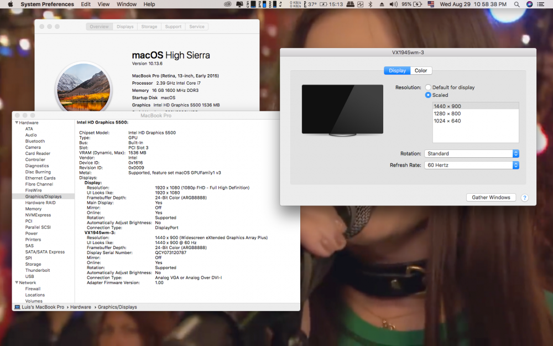Launch Siri from the menu bar
This screenshot has height=346, width=553.
point(529,4)
